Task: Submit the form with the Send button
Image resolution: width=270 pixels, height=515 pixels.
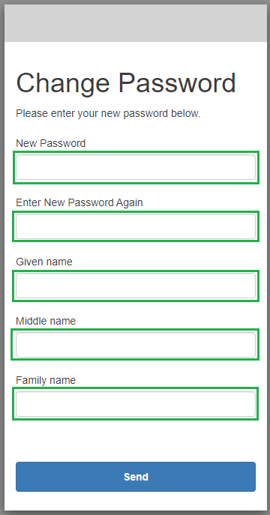Action: tap(136, 477)
